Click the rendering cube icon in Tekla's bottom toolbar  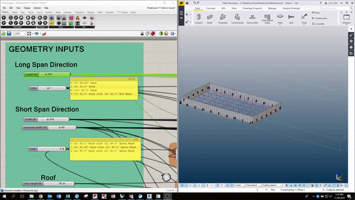[312, 185]
